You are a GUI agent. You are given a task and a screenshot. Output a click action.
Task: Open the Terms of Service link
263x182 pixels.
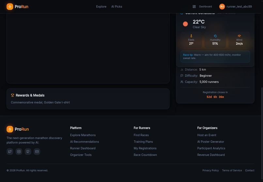coord(232,171)
